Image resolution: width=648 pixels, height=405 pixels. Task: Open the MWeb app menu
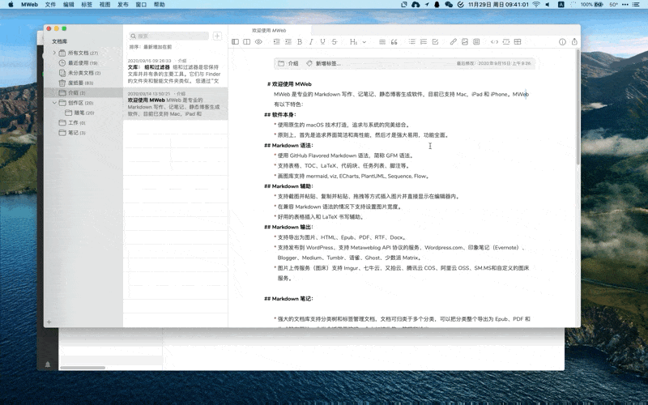[29, 5]
